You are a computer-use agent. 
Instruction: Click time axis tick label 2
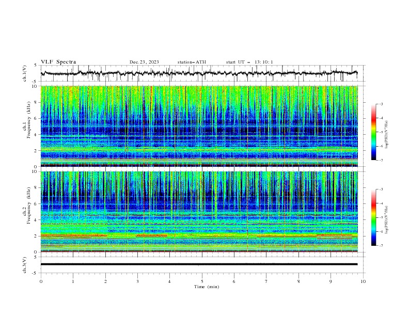click(105, 281)
